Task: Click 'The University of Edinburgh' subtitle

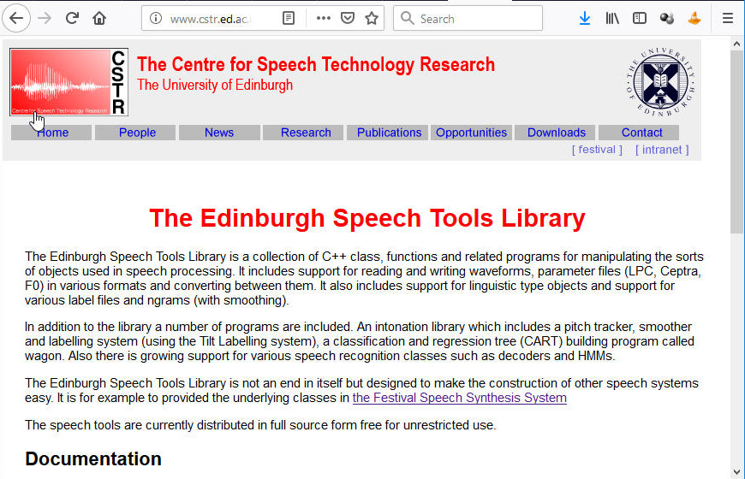Action: click(215, 85)
